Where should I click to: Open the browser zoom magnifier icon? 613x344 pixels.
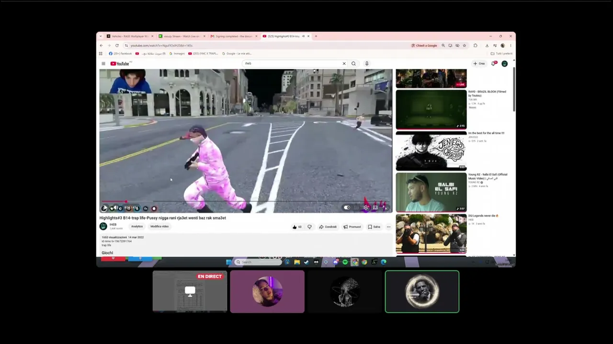click(443, 45)
